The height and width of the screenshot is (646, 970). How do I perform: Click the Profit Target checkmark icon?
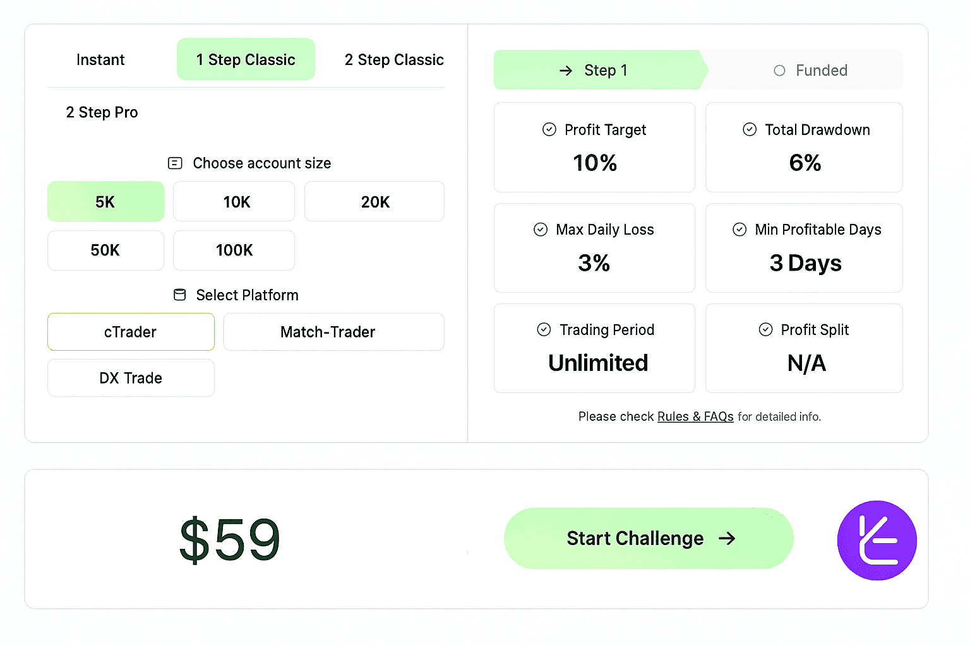tap(549, 129)
